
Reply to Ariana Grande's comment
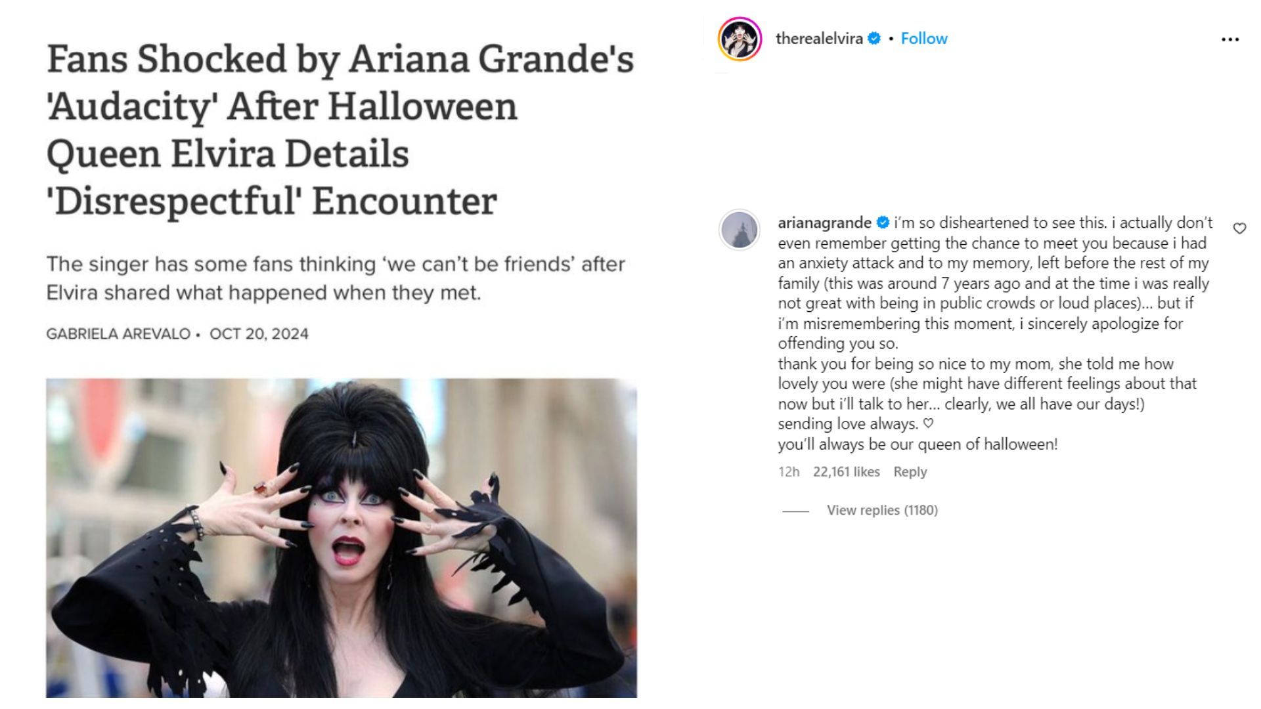(x=910, y=471)
